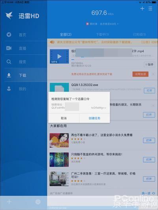Image resolution: width=158 pixels, height=210 pixels.
Task: Switch to the 下载中(1) tab
Action: pyautogui.click(x=103, y=35)
